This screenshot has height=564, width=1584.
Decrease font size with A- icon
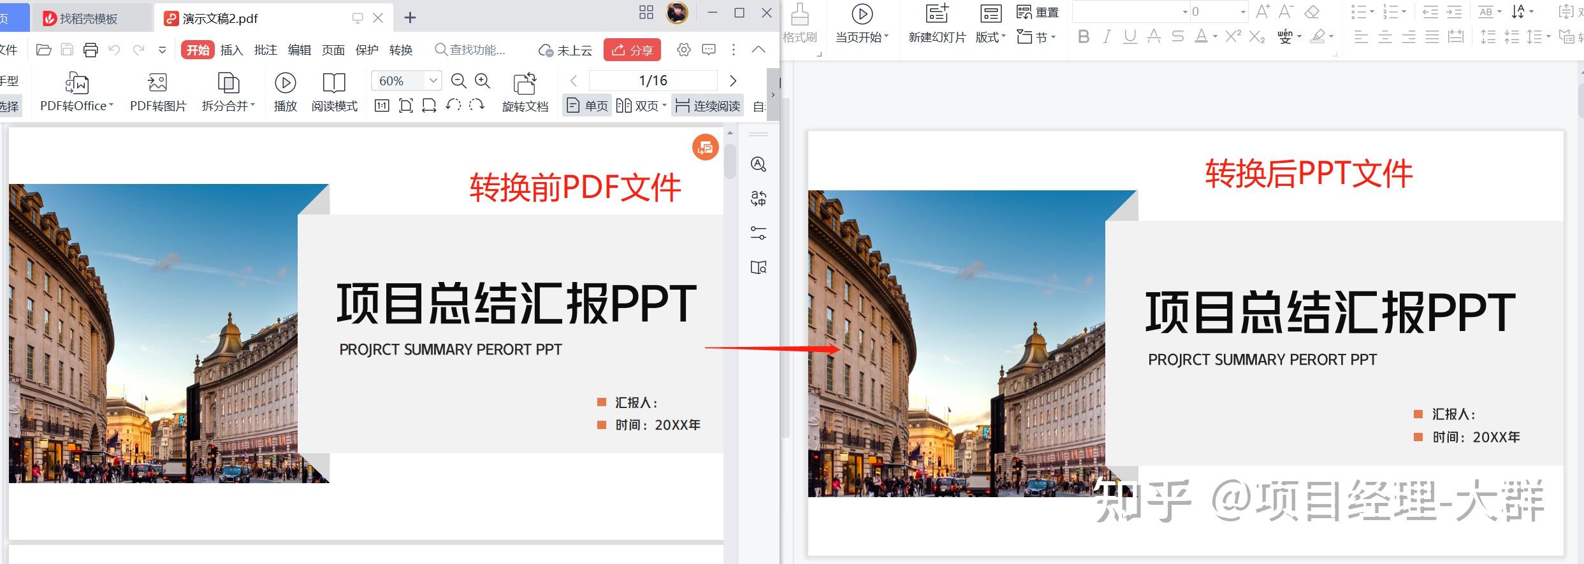(1286, 11)
